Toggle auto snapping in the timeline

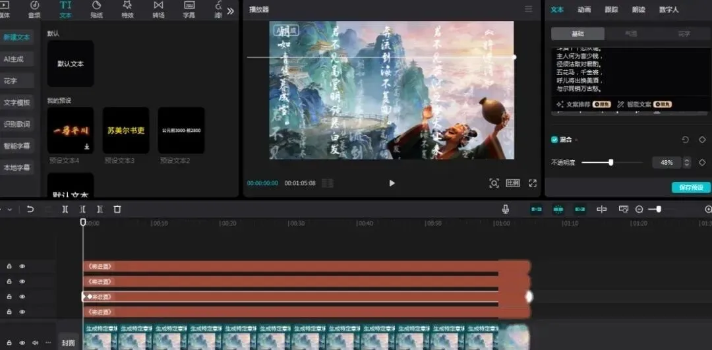pos(558,209)
